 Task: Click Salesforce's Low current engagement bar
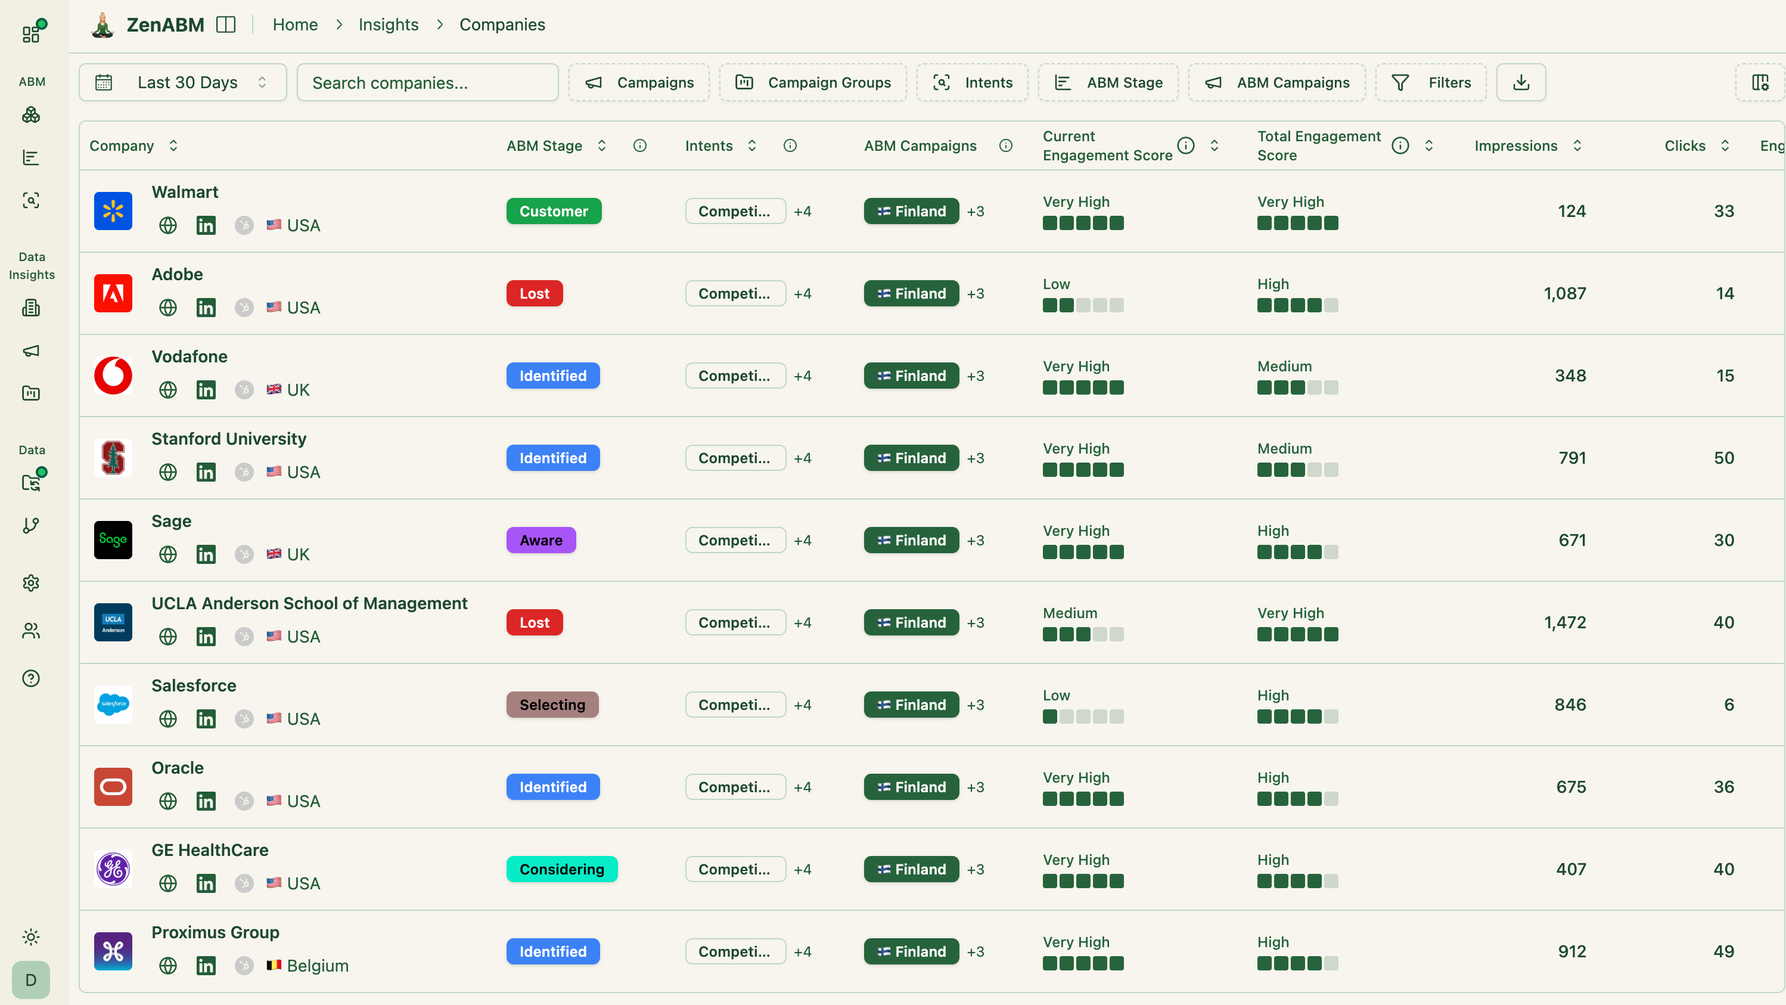(1083, 716)
